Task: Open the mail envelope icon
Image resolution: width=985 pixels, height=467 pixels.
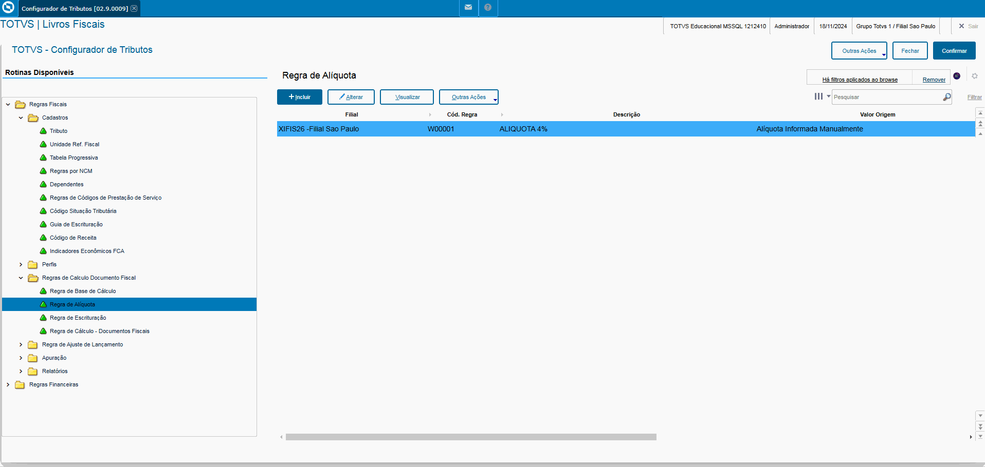Action: pyautogui.click(x=468, y=8)
